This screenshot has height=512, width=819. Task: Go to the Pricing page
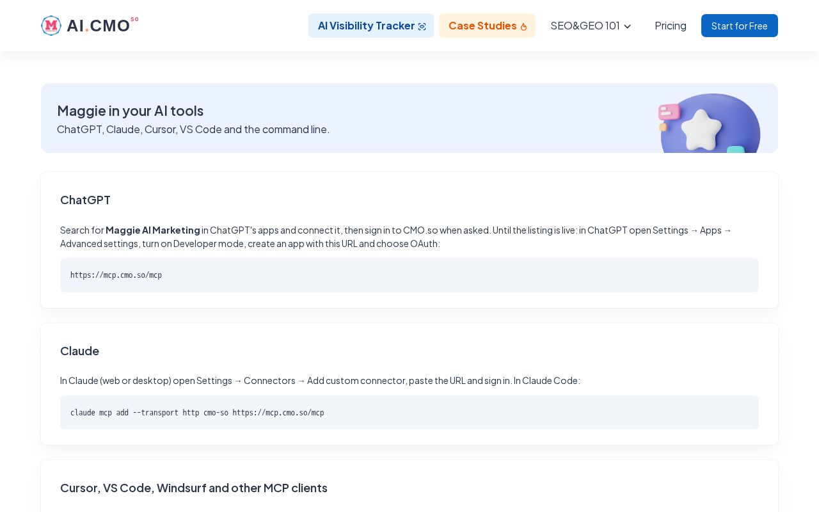point(671,26)
